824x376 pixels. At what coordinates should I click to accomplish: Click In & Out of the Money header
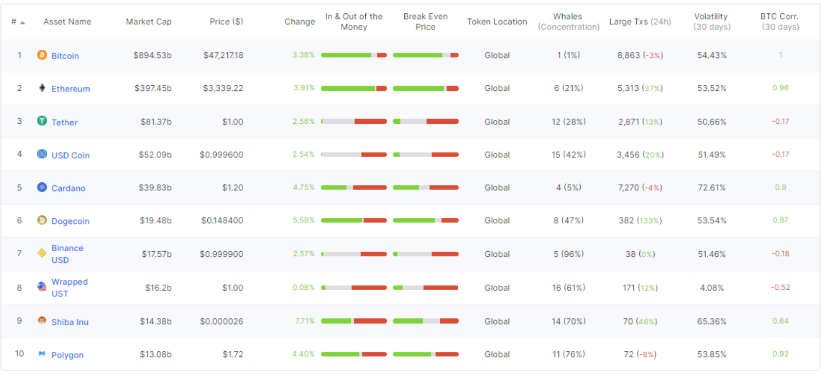(x=354, y=22)
